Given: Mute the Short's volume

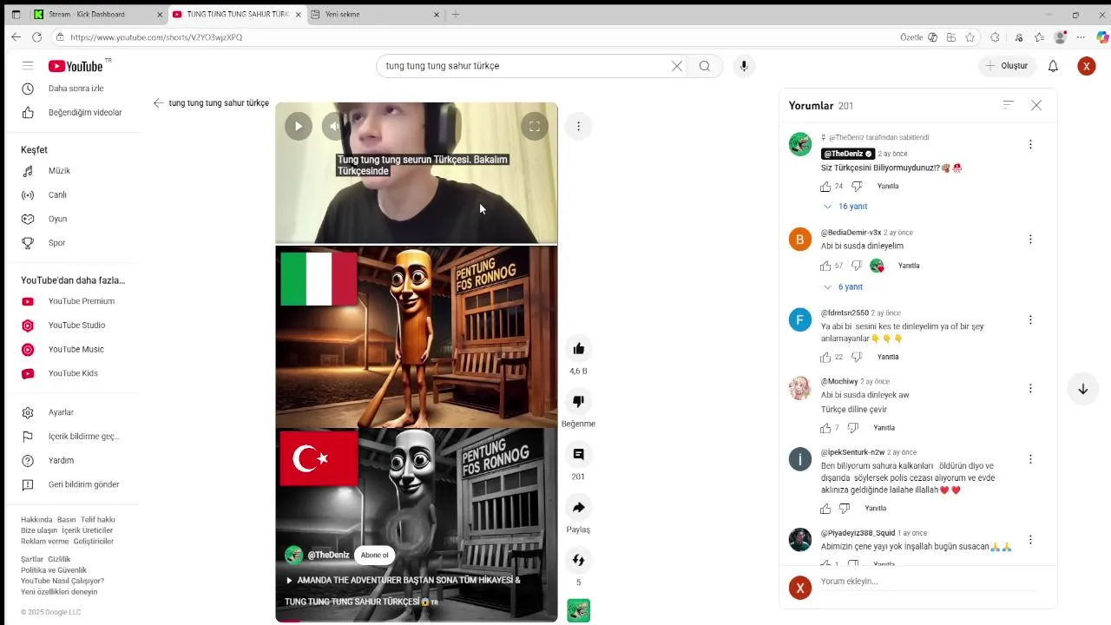Looking at the screenshot, I should point(335,126).
